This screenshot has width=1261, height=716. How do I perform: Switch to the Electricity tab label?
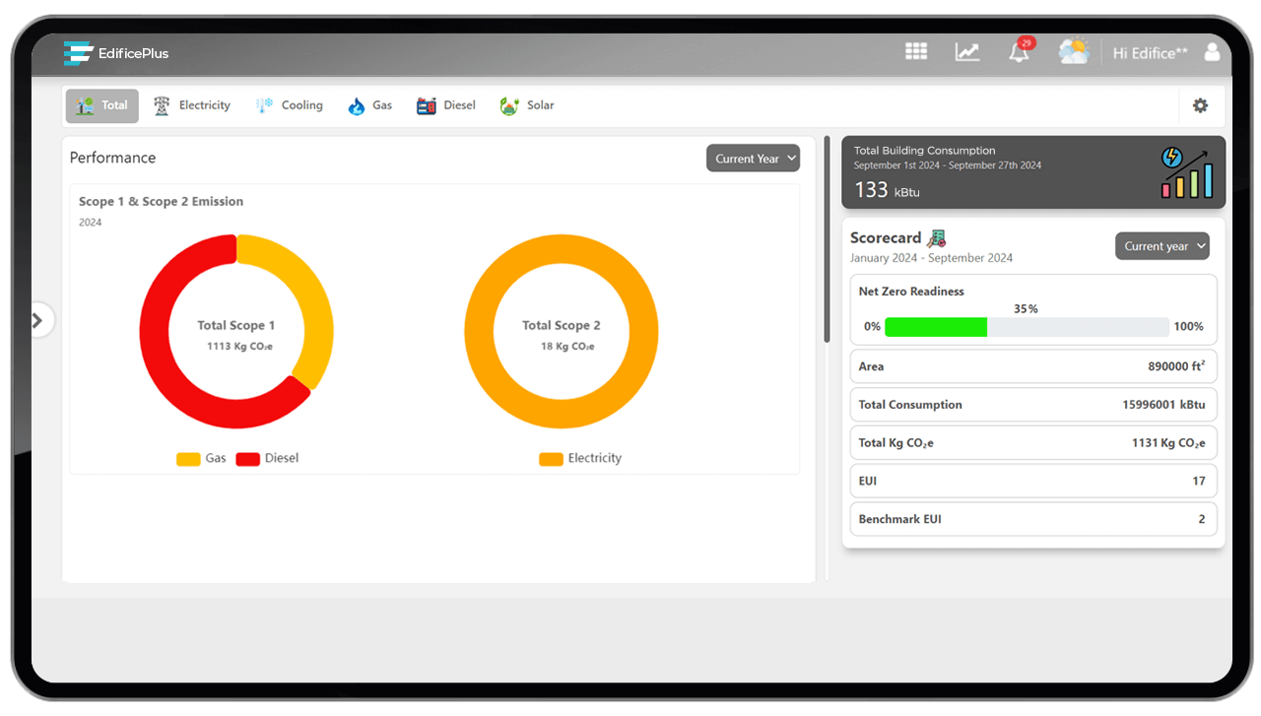(205, 105)
